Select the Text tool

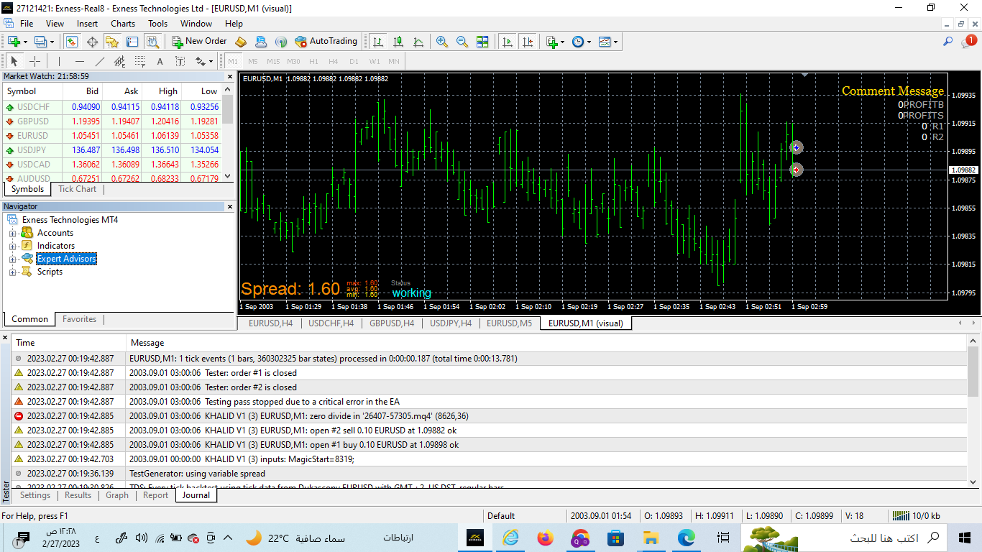point(160,61)
